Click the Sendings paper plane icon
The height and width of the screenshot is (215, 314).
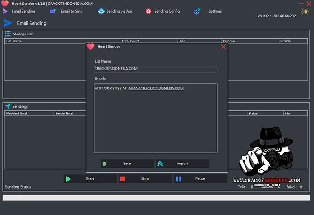8,106
